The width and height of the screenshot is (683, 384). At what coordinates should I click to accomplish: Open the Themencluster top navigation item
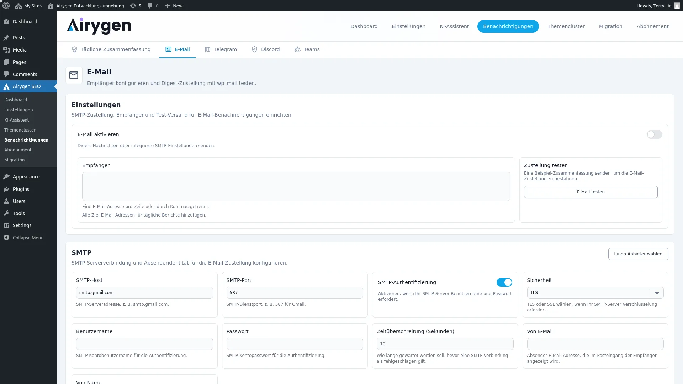click(566, 26)
